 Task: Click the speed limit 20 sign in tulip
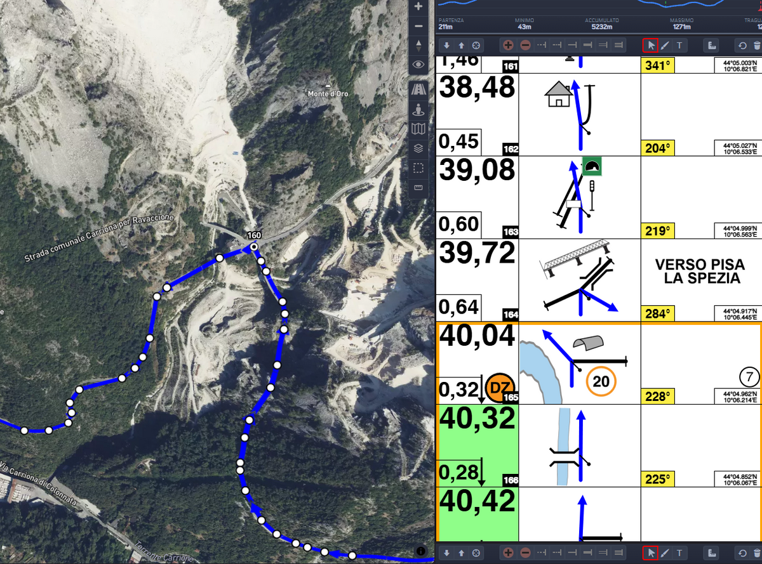click(x=601, y=381)
